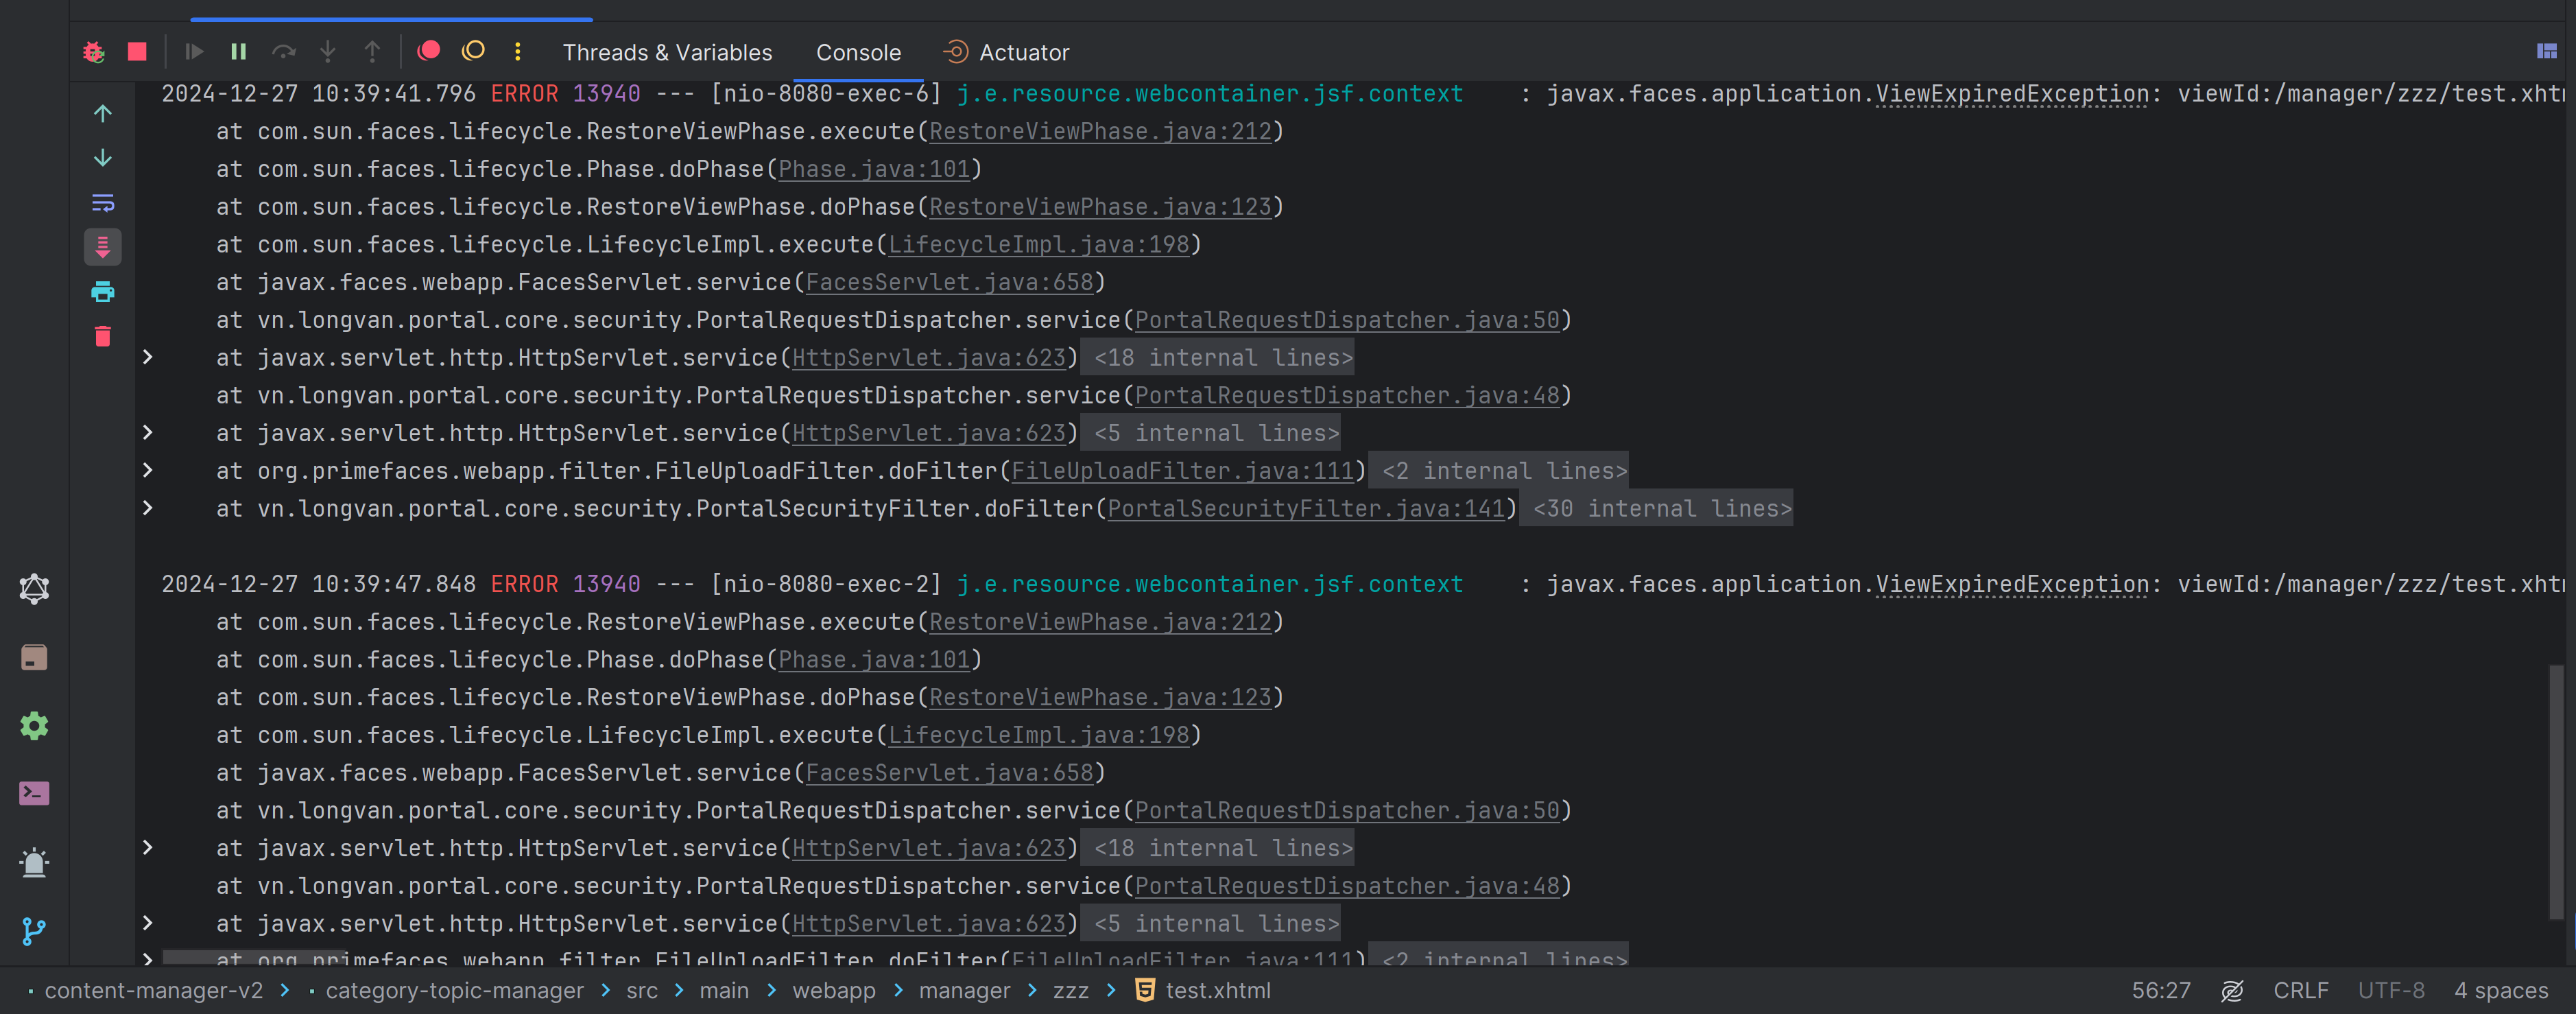Expand first <2 internal lines> fold
Screen dimensions: 2576x1014
1499,471
